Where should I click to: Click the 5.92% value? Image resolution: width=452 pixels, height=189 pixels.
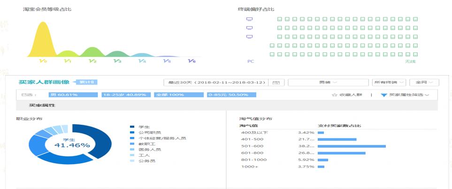click(x=306, y=160)
